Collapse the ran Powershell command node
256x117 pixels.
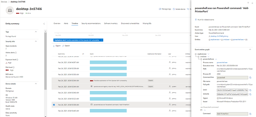tap(205, 110)
